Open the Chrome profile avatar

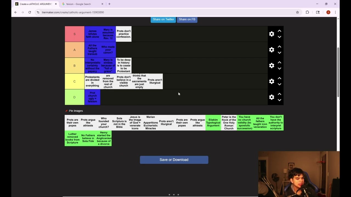[328, 12]
